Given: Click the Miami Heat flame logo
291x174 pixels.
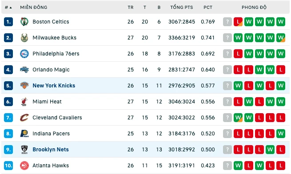Looking at the screenshot, I should tap(24, 102).
